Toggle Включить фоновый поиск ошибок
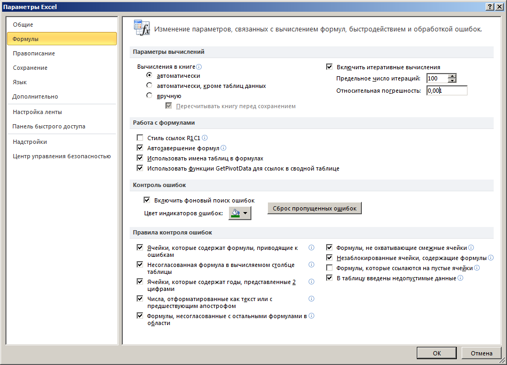Screen dimensions: 507x365 (x=147, y=200)
